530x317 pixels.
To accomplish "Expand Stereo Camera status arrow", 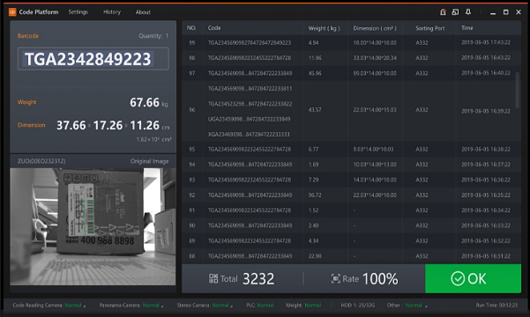I will point(232,306).
